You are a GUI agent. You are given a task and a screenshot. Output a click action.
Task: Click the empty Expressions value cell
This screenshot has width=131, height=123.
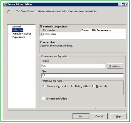point(103,34)
